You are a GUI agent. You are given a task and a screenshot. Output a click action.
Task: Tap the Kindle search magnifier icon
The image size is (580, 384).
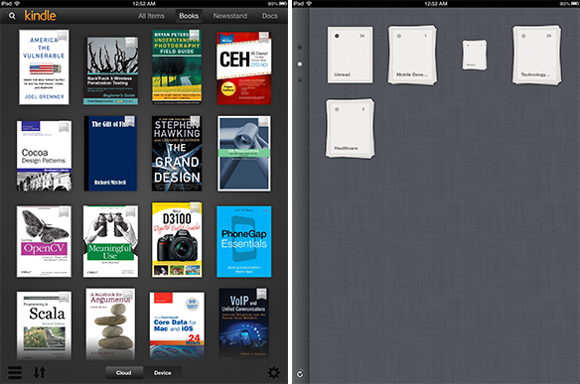[12, 16]
